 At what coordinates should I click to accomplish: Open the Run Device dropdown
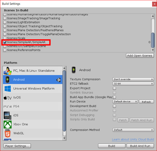point(125,102)
